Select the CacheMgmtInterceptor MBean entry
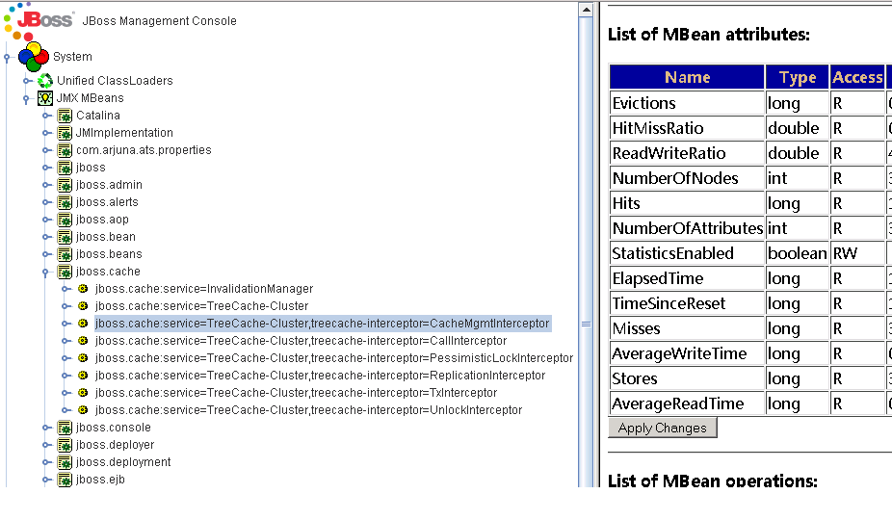Image resolution: width=892 pixels, height=520 pixels. (x=323, y=324)
